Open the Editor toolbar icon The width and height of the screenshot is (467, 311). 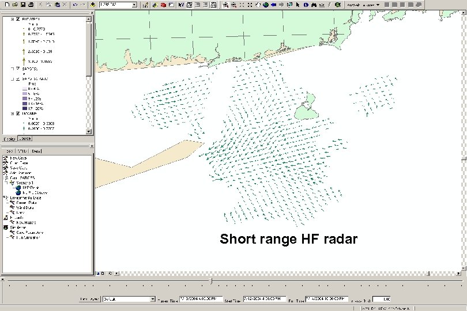[x=145, y=5]
